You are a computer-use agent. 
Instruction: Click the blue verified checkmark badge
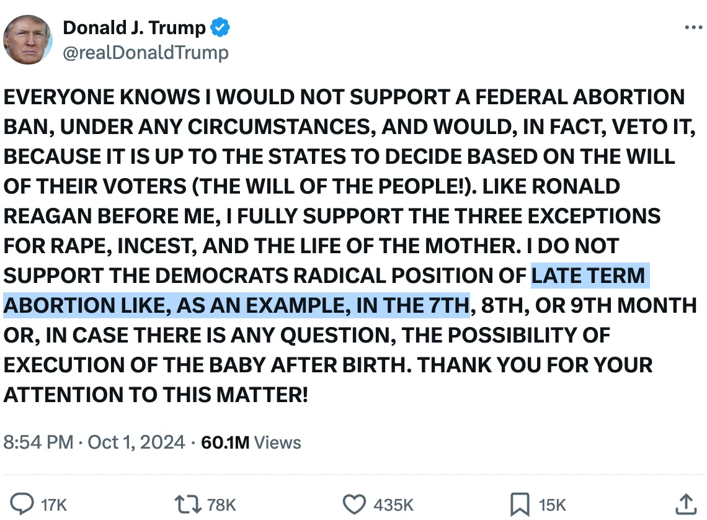click(221, 28)
